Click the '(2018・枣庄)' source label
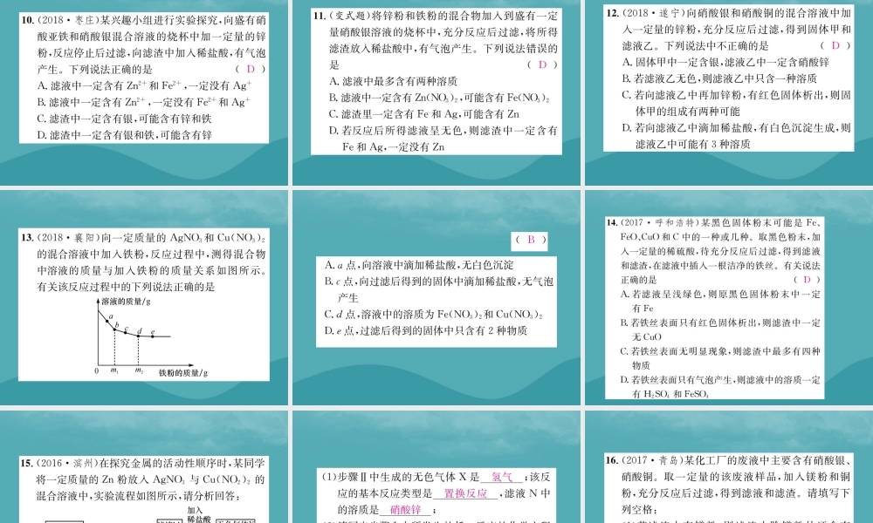This screenshot has height=523, width=873. [x=68, y=21]
